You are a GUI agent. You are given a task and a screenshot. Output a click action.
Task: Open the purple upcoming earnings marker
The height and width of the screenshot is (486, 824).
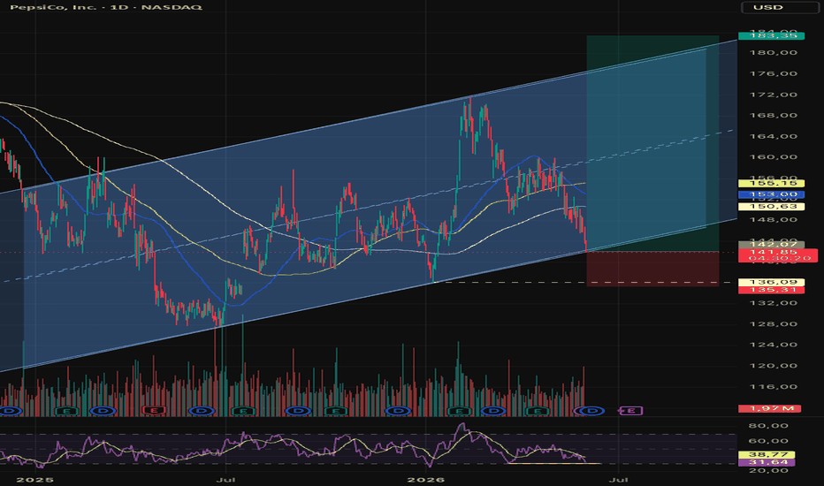pos(631,410)
